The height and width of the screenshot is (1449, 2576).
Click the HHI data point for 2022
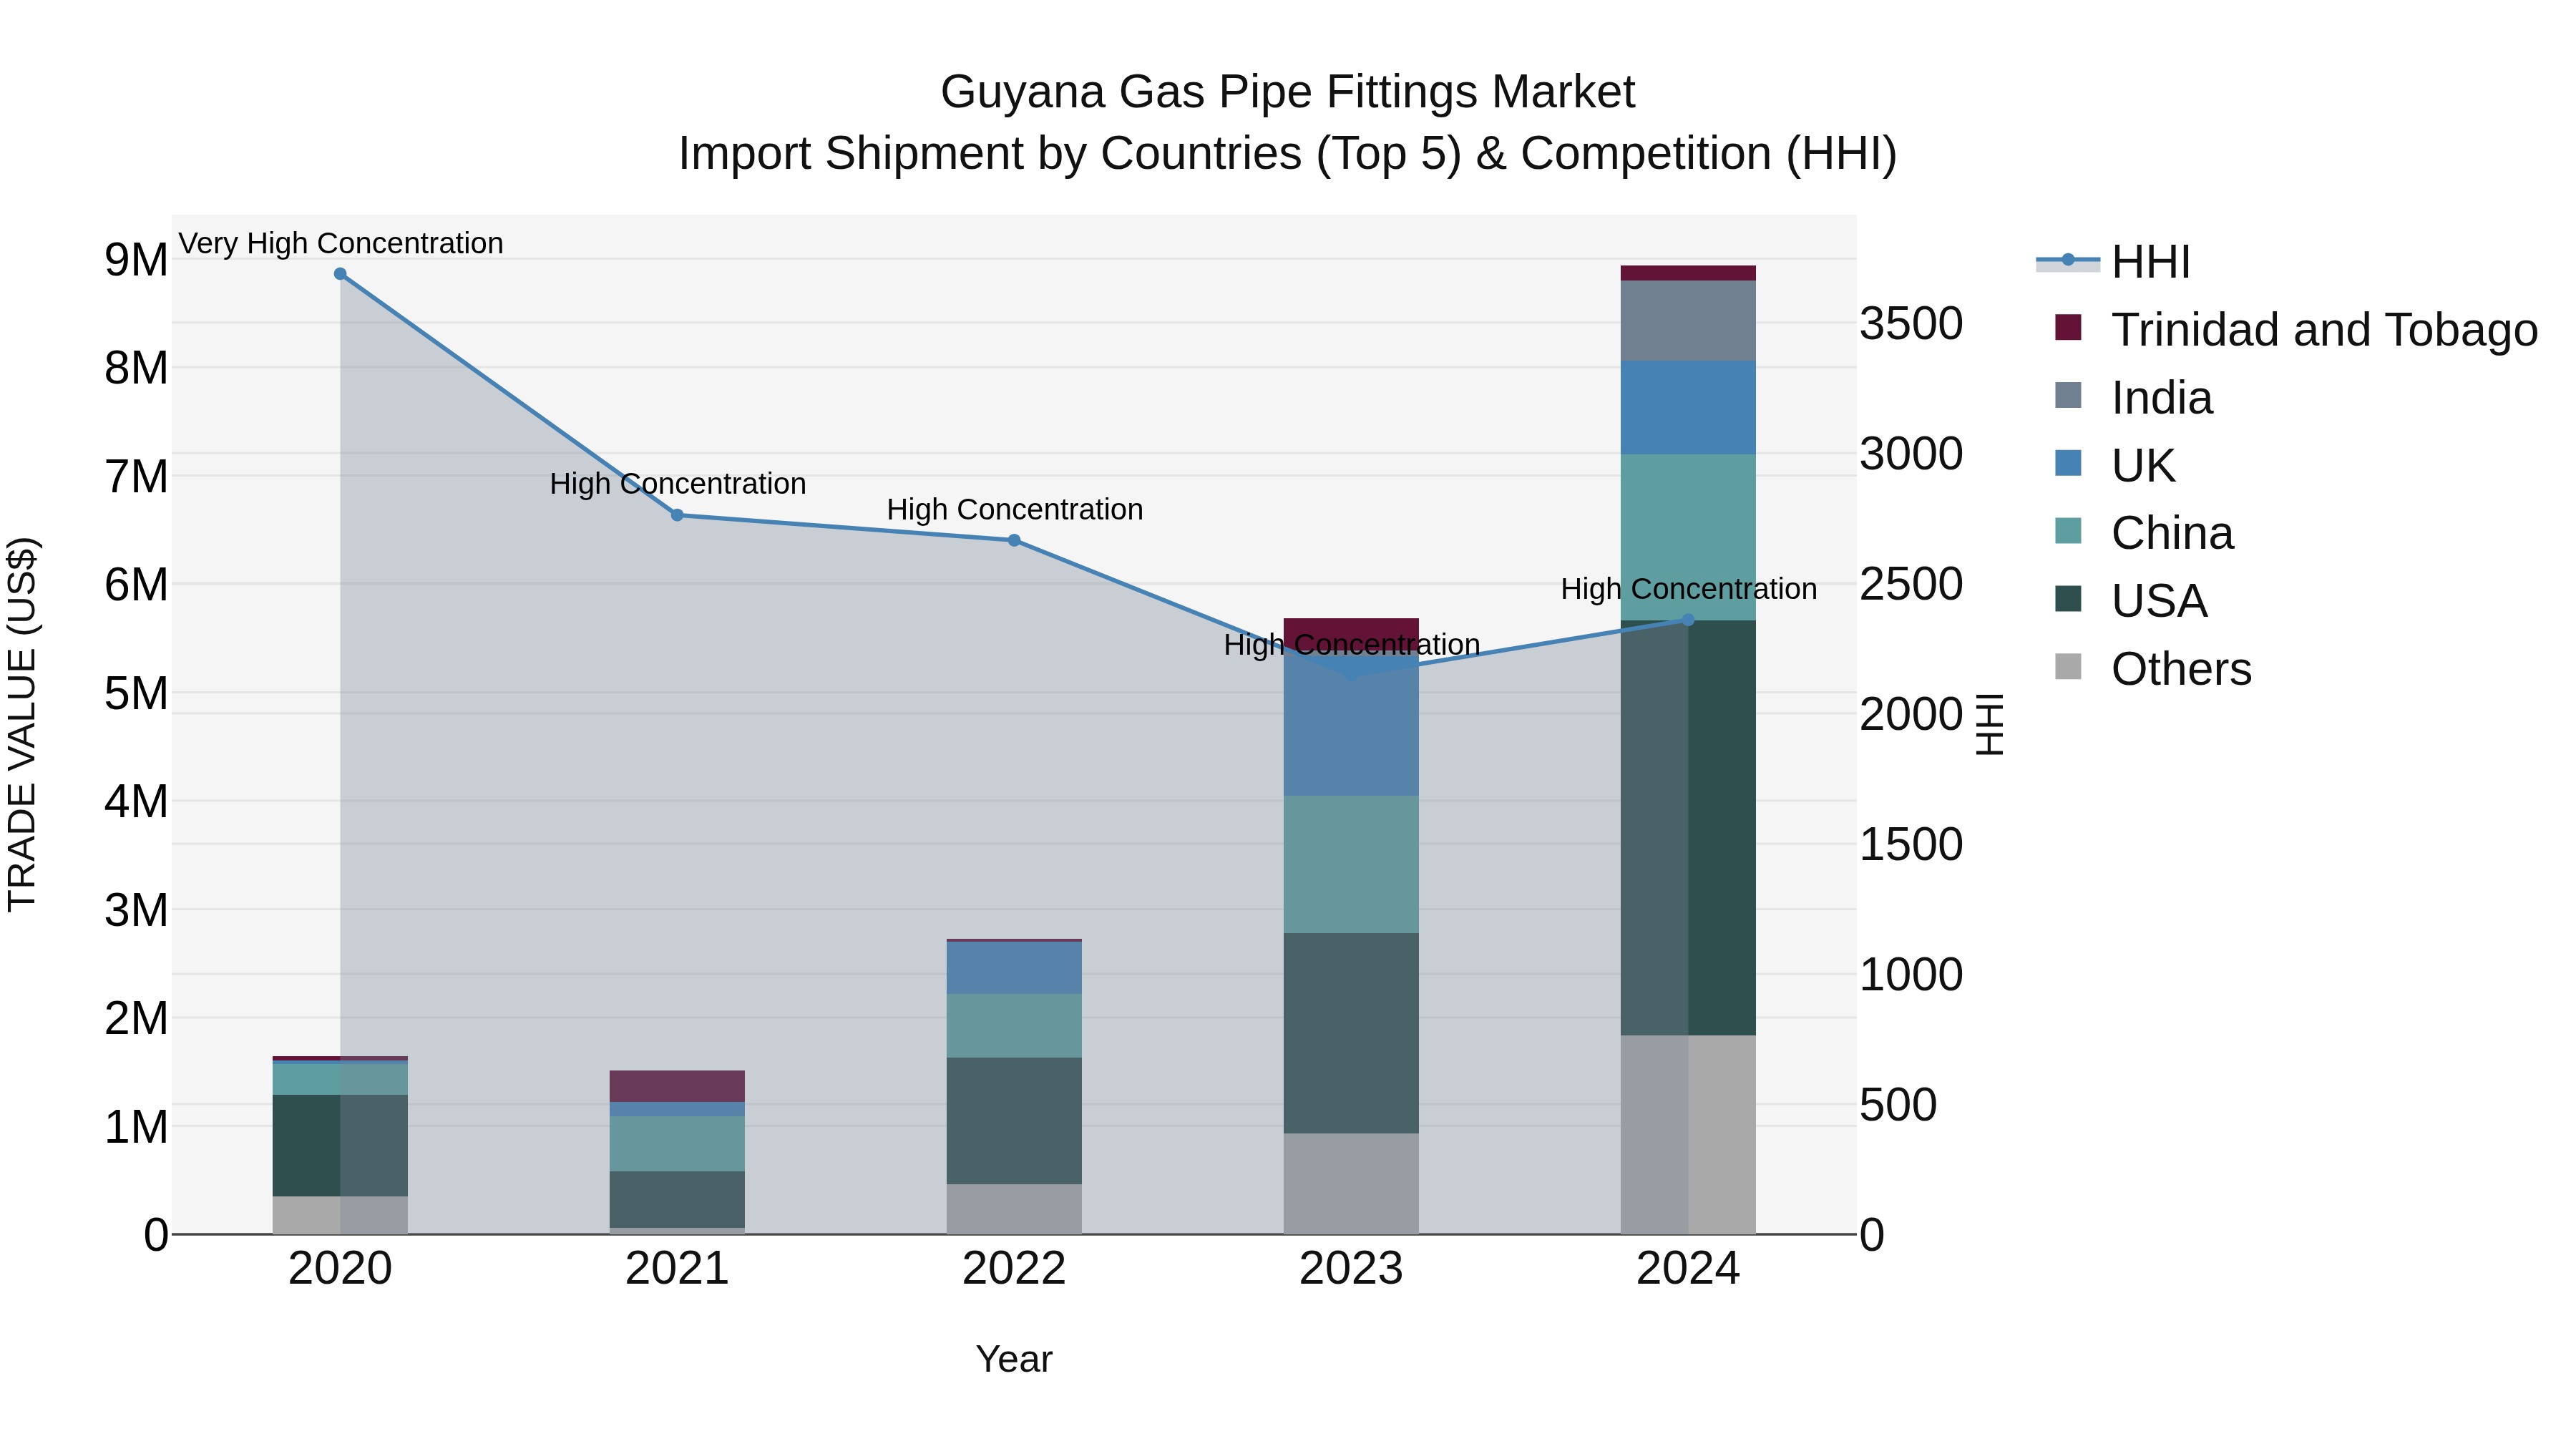(1014, 540)
